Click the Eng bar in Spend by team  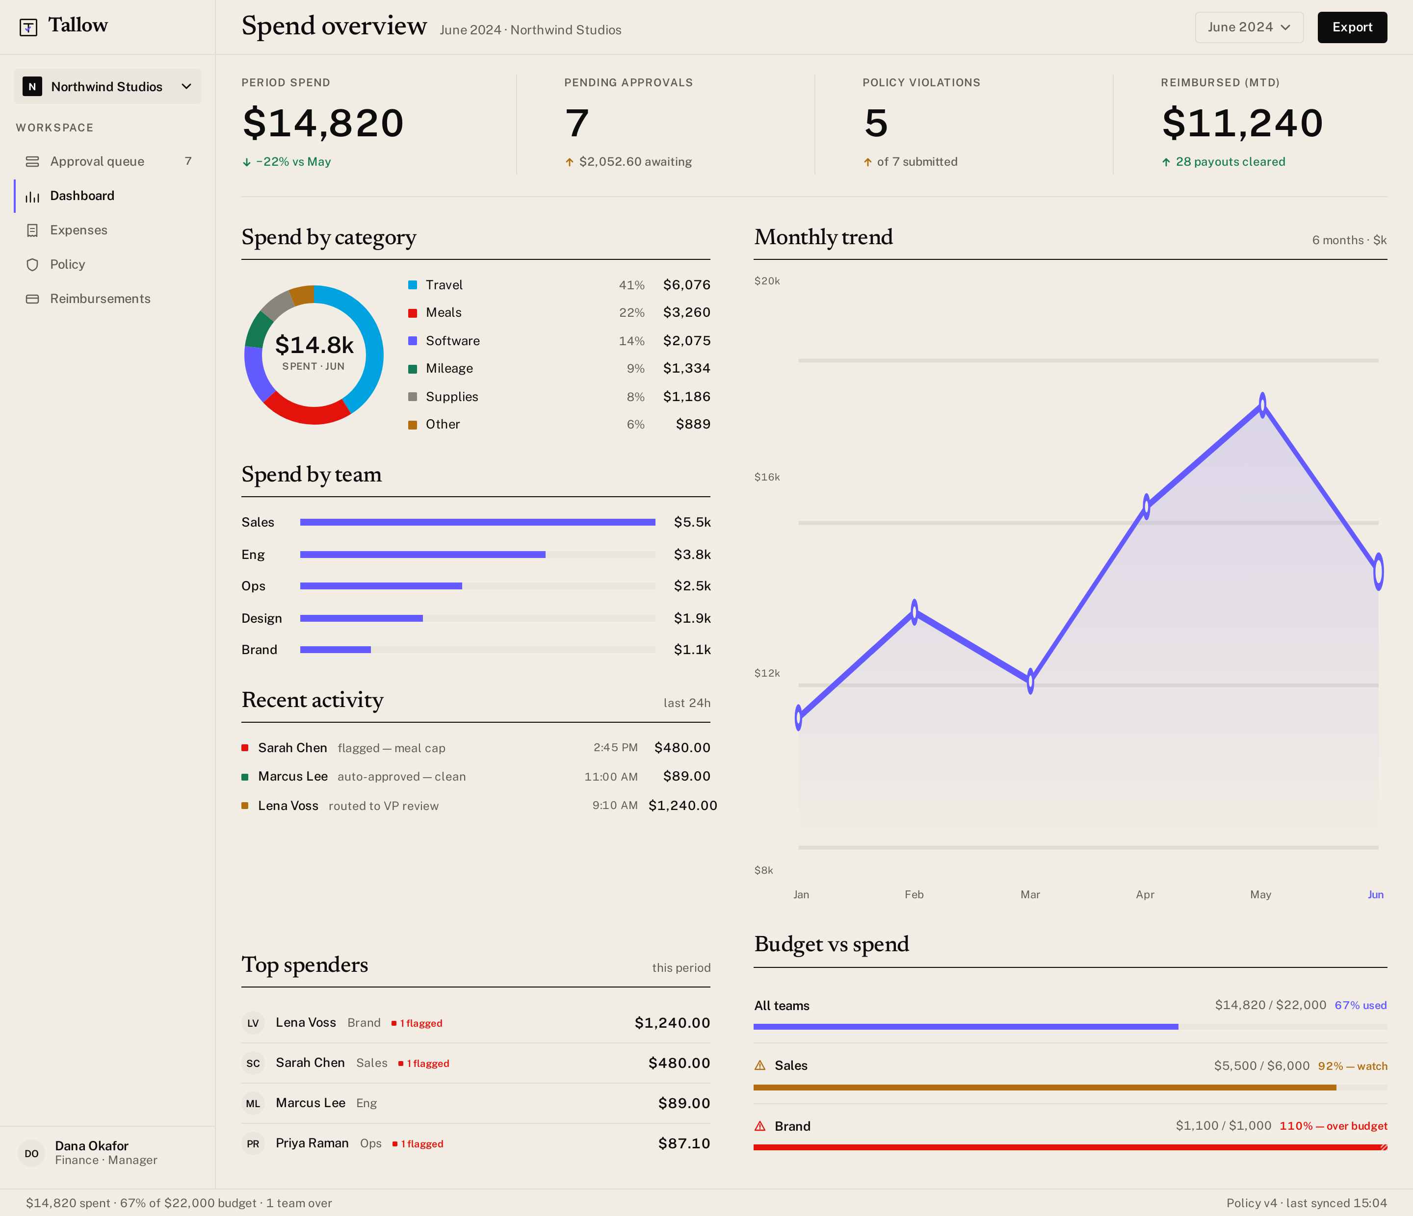tap(477, 555)
